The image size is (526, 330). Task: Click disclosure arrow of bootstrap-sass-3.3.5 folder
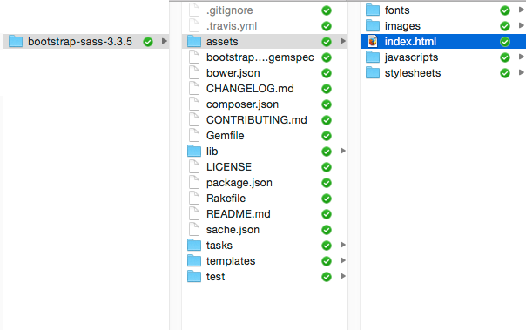coord(164,41)
